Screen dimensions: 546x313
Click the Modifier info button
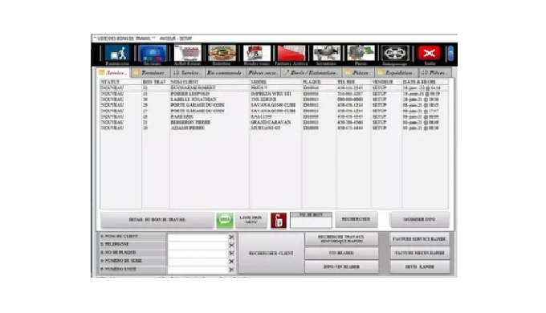[420, 219]
